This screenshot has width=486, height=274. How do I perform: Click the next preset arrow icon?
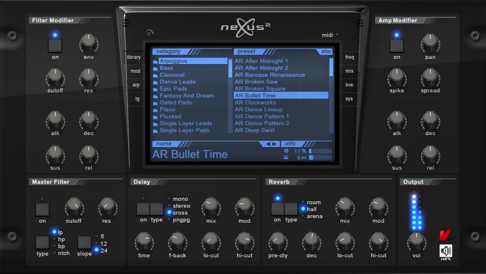274,144
